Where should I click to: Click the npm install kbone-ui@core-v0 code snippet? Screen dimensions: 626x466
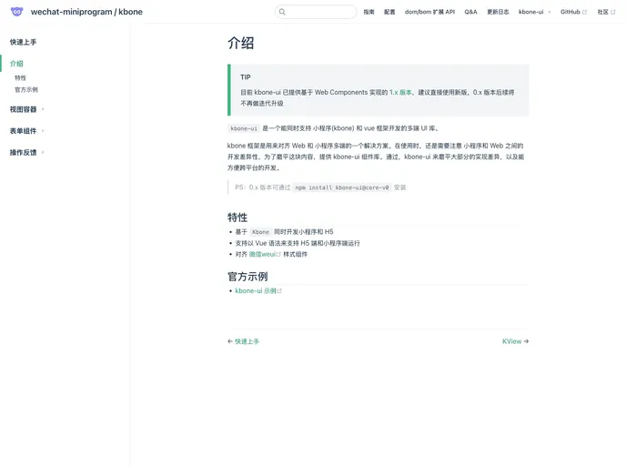tap(342, 187)
